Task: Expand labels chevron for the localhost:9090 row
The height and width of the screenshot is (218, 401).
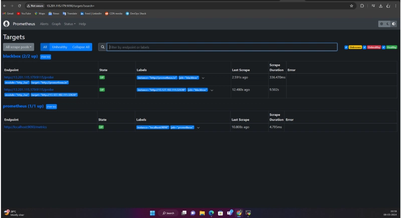Action: [x=198, y=128]
